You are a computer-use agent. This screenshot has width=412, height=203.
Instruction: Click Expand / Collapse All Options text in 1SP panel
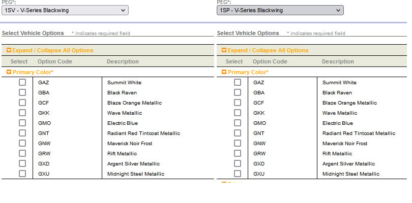268,51
